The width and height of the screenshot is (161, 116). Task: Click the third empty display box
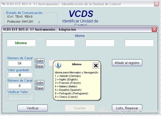click(100, 43)
